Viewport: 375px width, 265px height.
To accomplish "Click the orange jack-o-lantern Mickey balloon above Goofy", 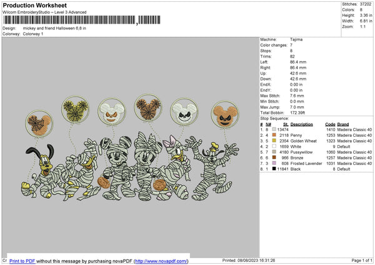I will click(225, 114).
